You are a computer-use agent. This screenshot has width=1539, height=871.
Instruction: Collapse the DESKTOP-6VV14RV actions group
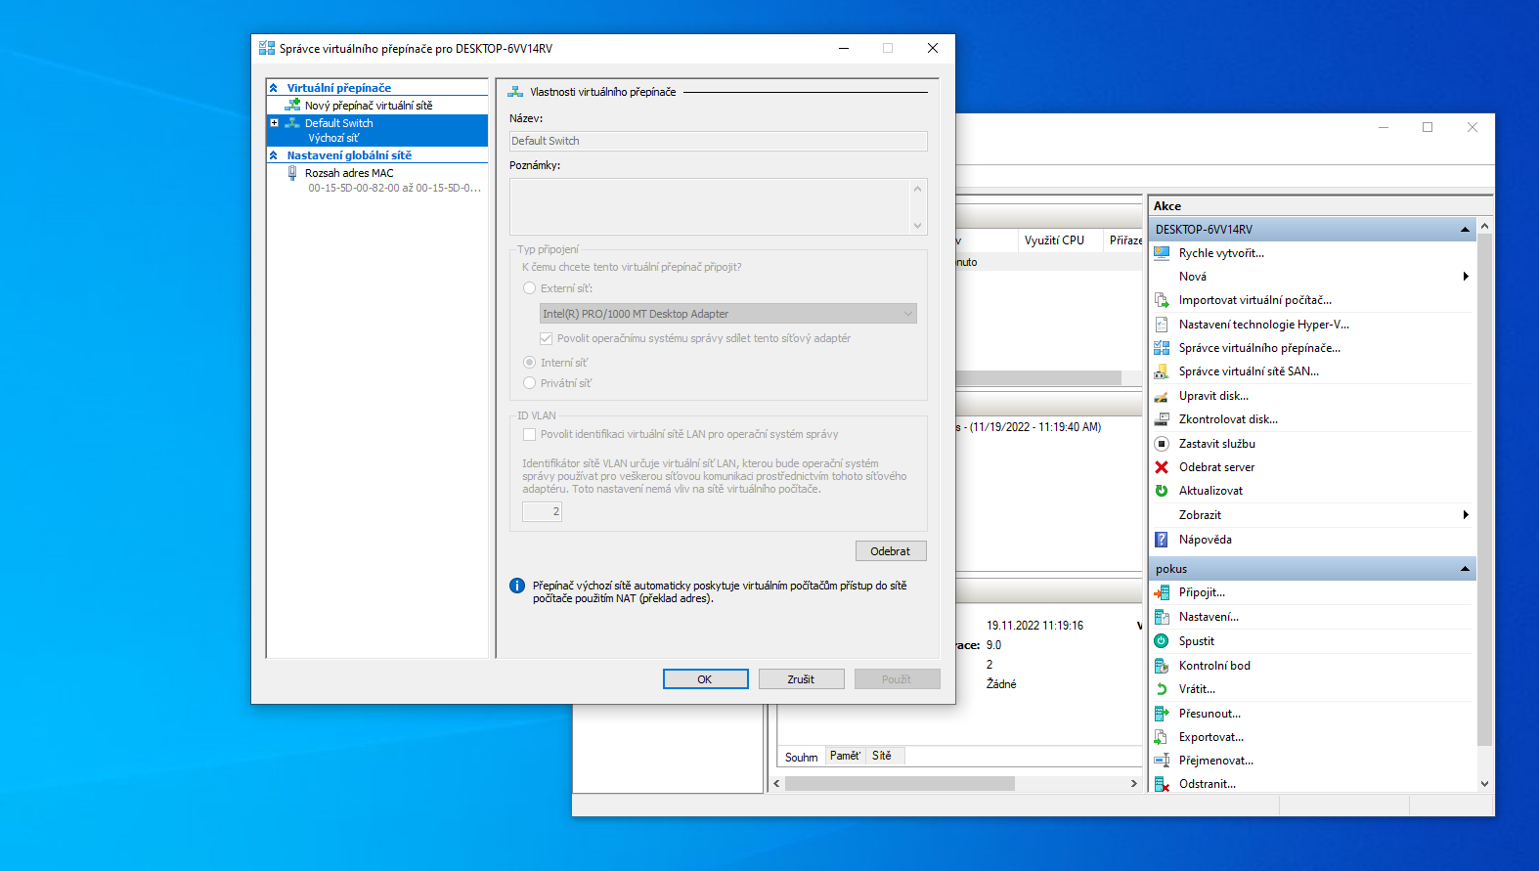1465,230
